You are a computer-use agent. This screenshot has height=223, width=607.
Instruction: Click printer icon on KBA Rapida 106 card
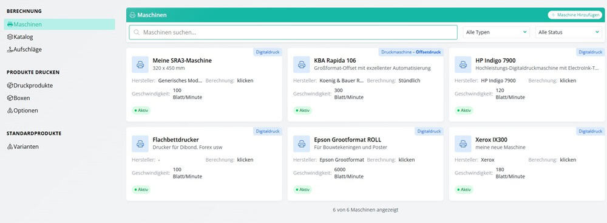pos(302,64)
